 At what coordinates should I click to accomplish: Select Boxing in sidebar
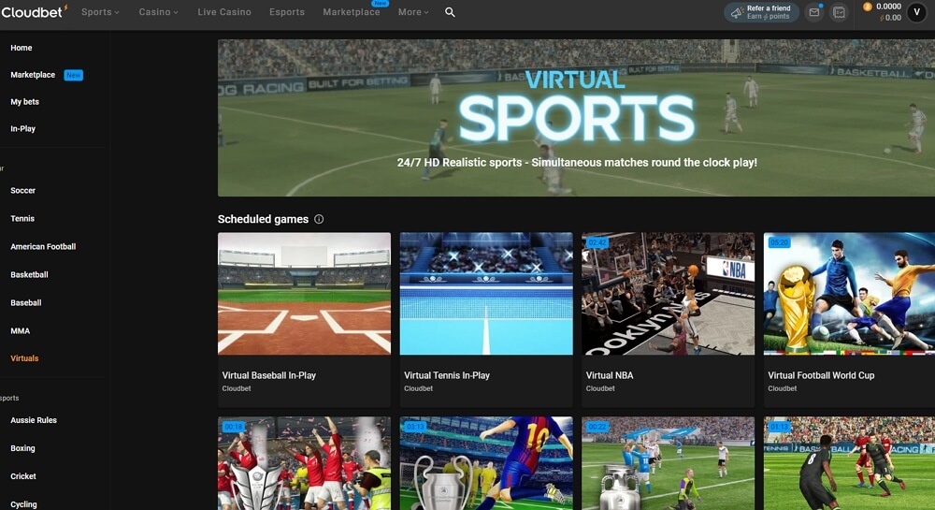pos(22,448)
